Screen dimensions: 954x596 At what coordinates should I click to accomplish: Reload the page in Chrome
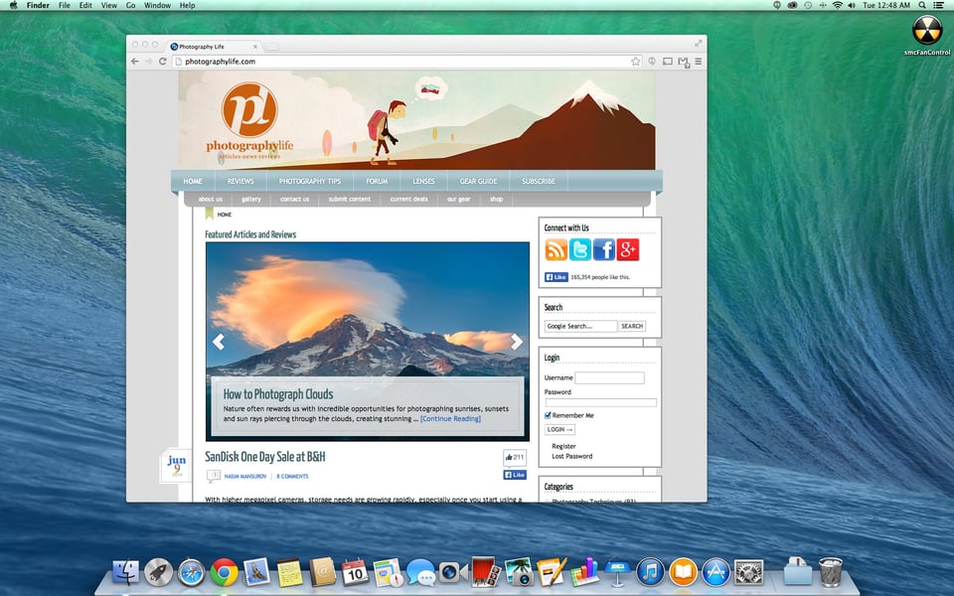coord(162,62)
